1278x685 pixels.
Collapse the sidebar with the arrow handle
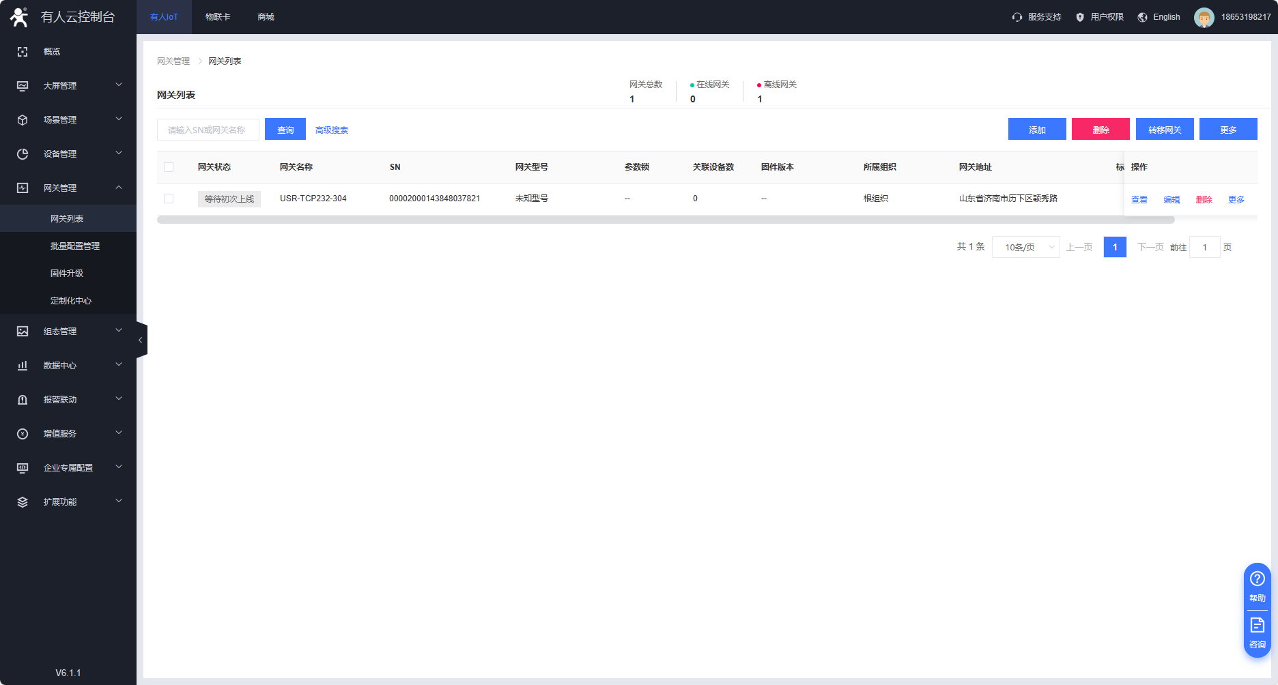(141, 340)
